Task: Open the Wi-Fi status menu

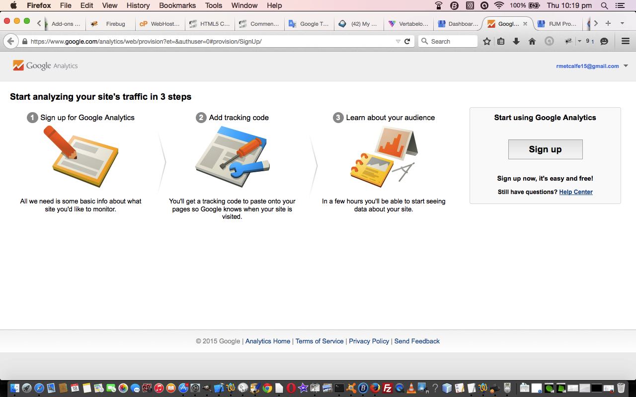Action: click(x=499, y=5)
